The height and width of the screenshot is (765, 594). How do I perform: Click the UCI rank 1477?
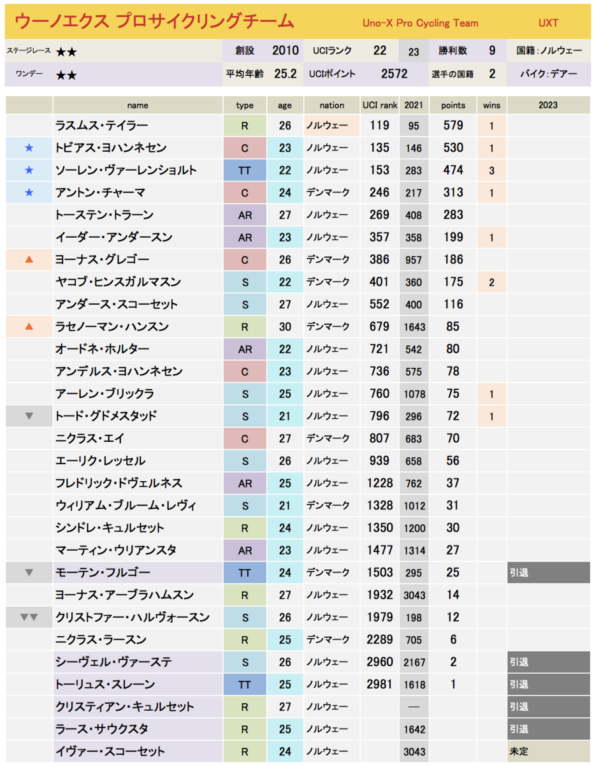pos(379,550)
